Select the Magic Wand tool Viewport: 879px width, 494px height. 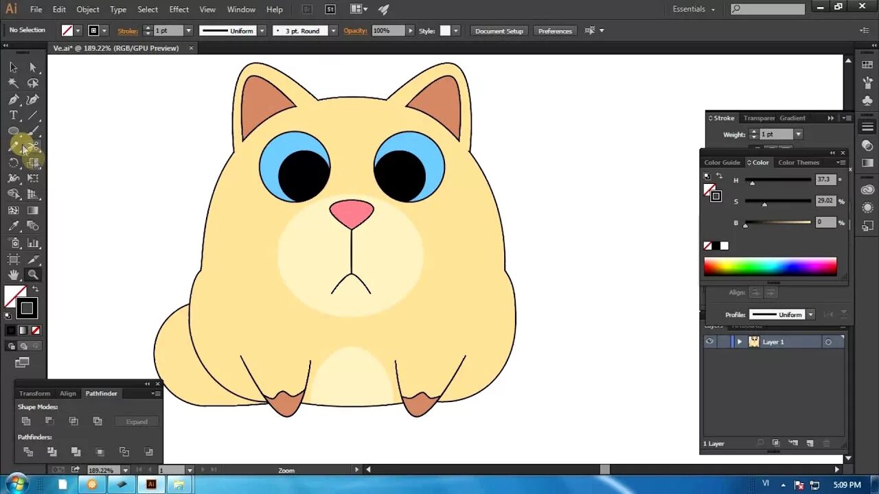13,83
